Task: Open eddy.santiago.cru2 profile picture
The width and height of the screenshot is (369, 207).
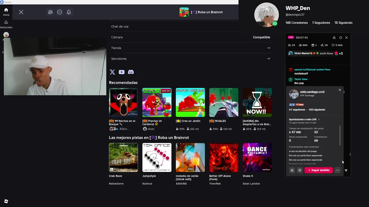Action: coord(294,94)
